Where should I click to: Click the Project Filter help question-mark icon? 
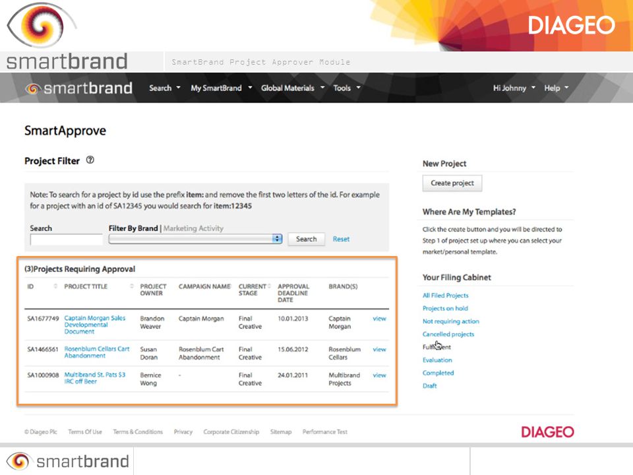pos(90,160)
